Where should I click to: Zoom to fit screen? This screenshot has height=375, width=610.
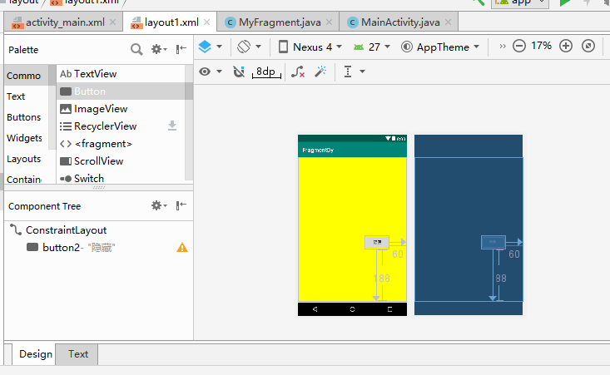click(588, 46)
